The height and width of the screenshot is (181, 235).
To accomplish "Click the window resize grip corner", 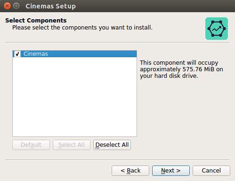I will 232,178.
